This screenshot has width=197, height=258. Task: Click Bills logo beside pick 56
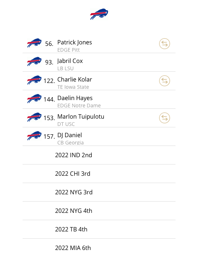pyautogui.click(x=34, y=43)
